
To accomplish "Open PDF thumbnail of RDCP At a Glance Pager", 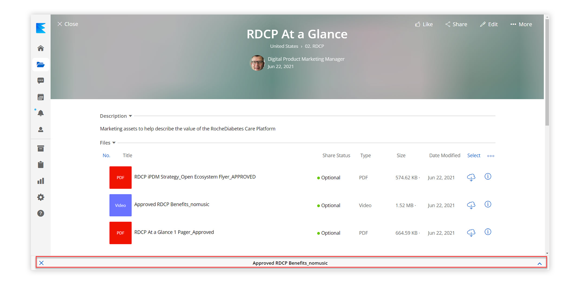I will (x=120, y=233).
